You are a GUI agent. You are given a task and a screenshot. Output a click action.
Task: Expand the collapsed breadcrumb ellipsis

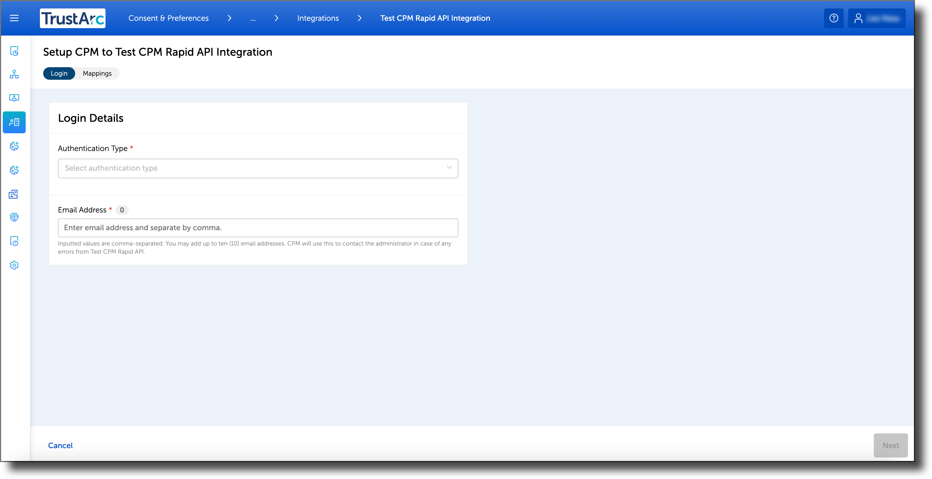tap(253, 18)
